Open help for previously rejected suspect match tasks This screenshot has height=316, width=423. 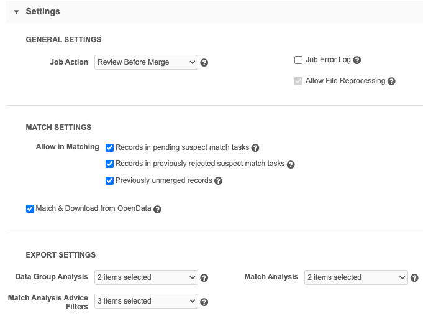[x=291, y=164]
